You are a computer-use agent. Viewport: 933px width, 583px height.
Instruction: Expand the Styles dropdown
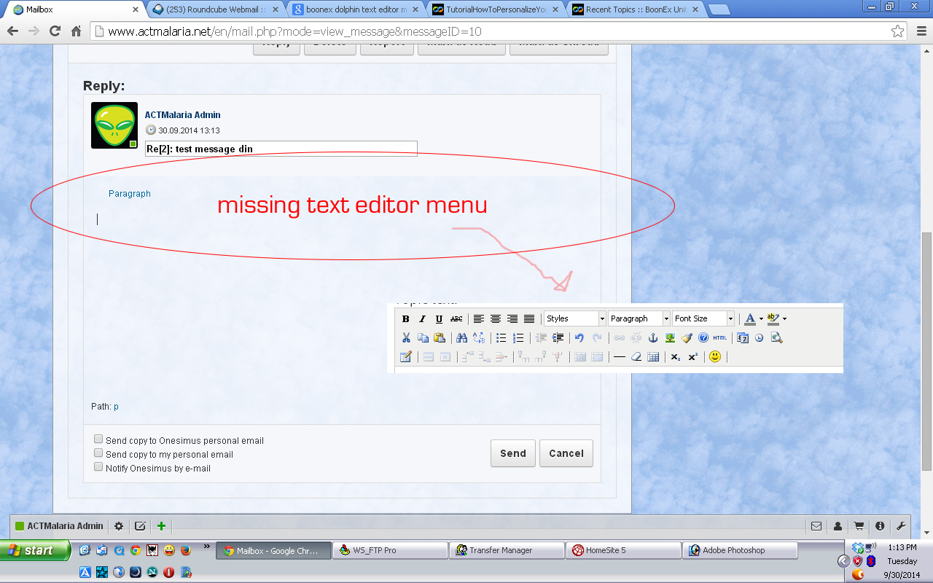(575, 319)
